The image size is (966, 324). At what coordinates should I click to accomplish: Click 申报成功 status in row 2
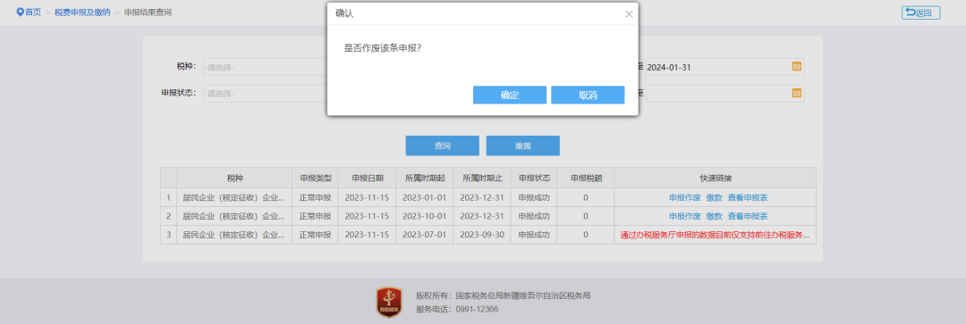tap(533, 216)
